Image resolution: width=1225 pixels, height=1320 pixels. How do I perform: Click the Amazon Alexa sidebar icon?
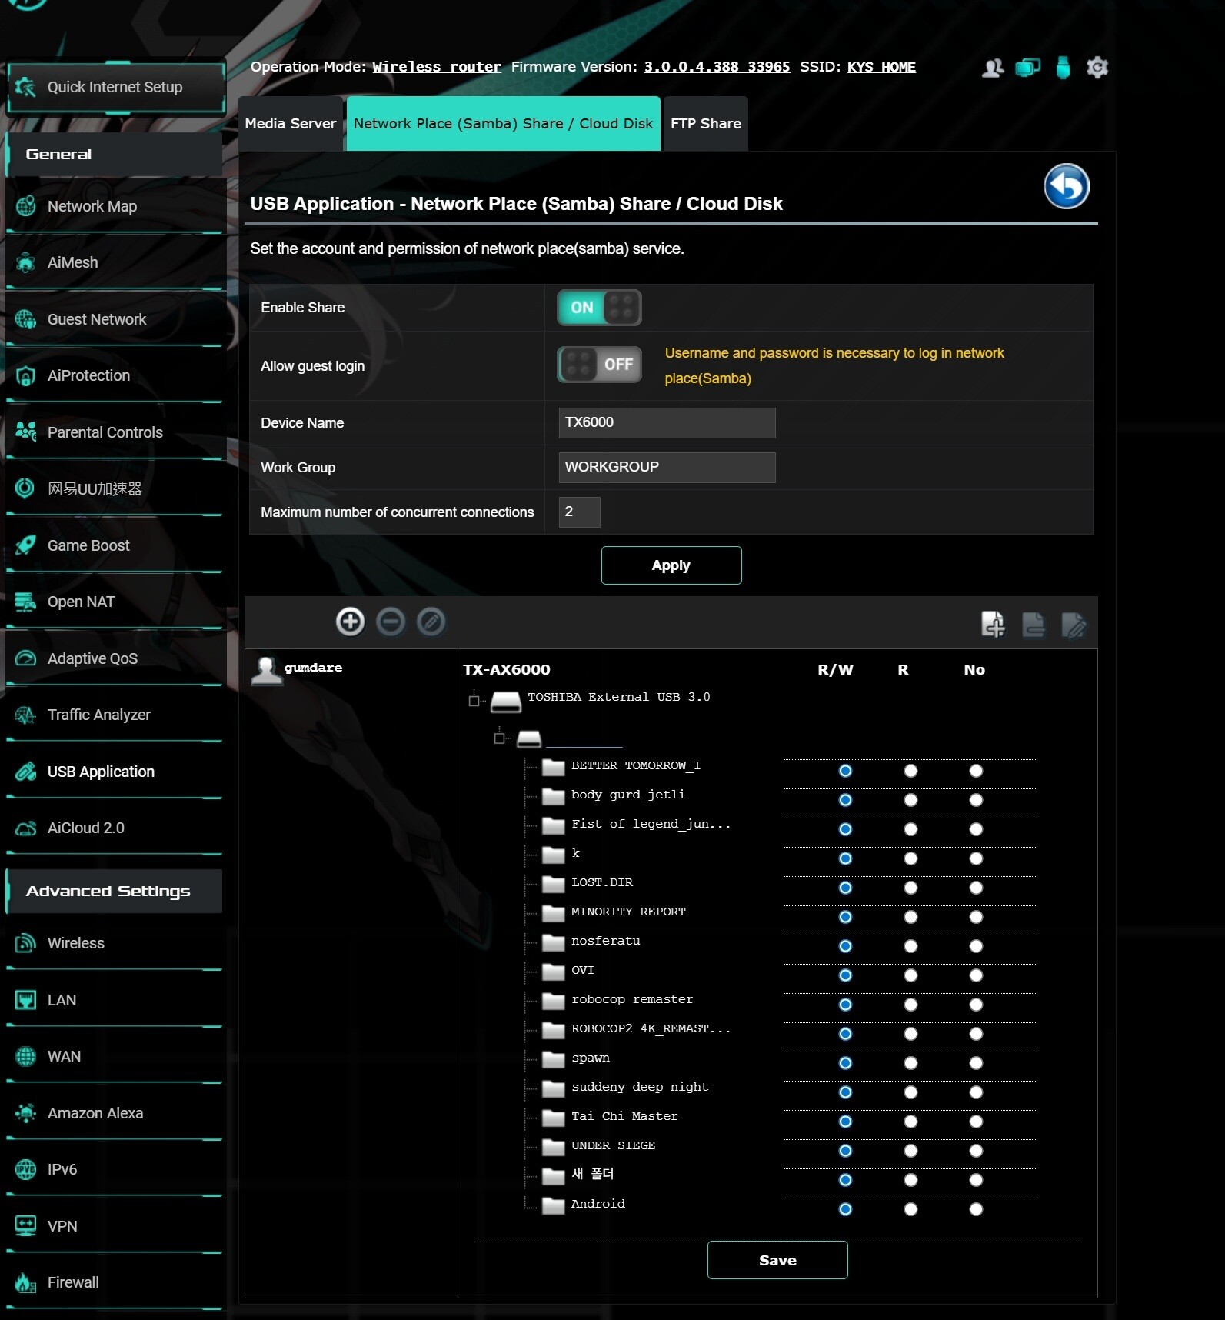(25, 1113)
